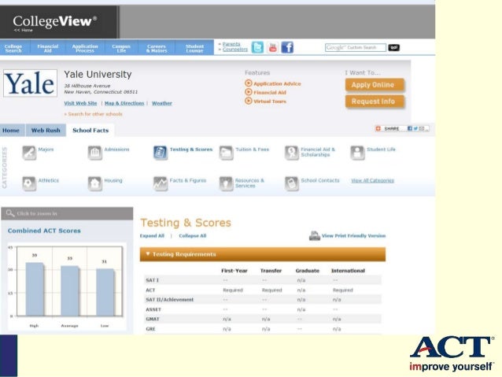
Task: Click the Yale logo image
Action: (30, 83)
